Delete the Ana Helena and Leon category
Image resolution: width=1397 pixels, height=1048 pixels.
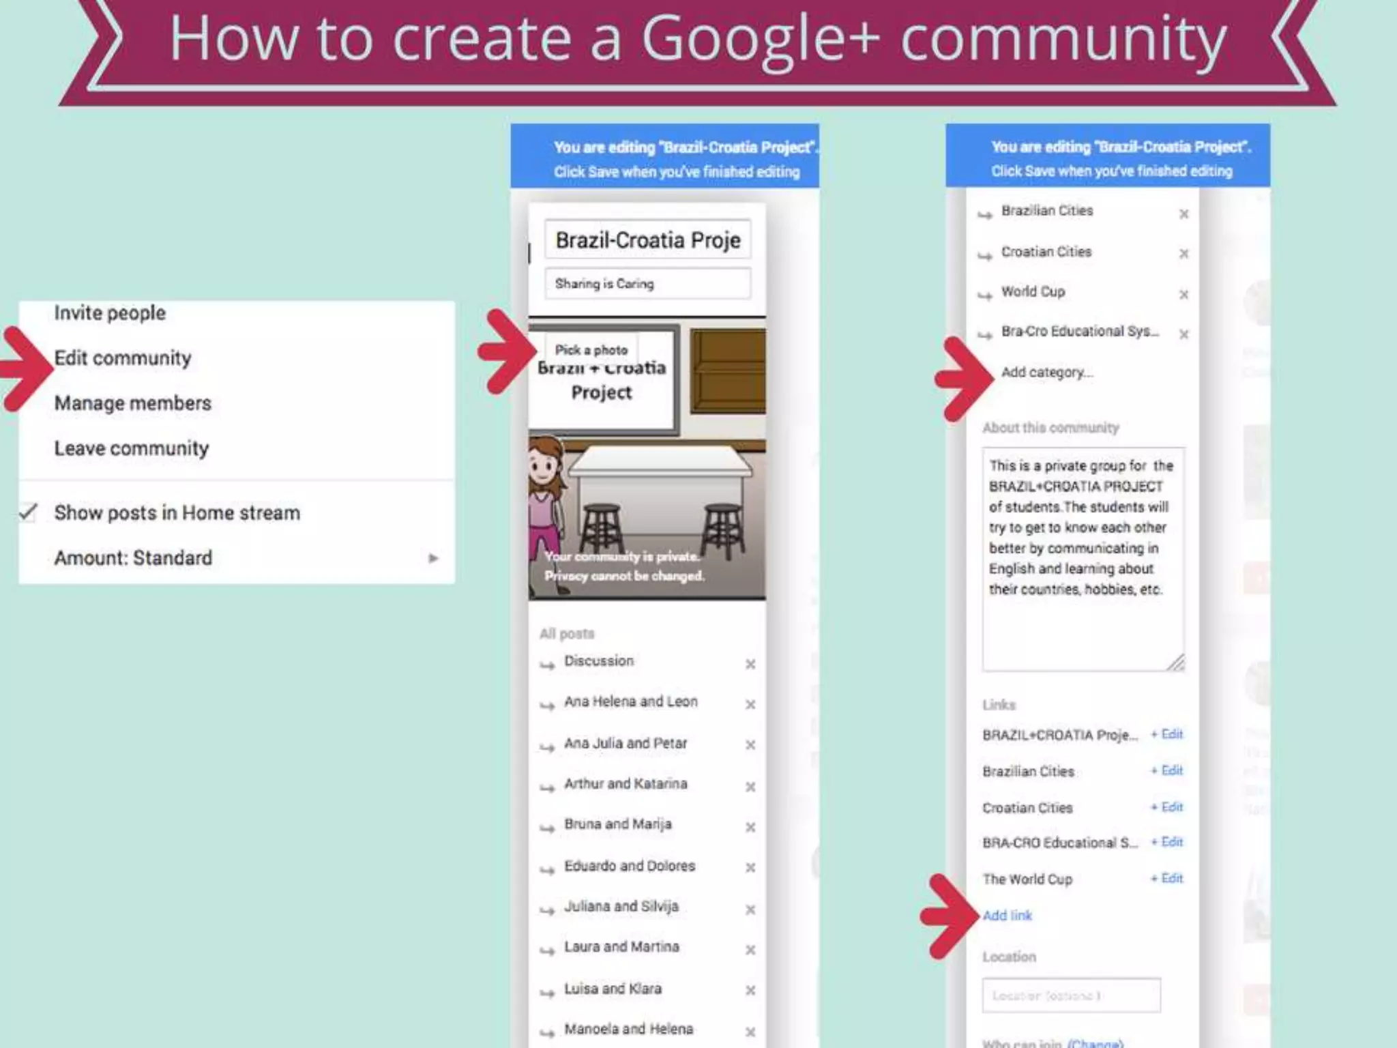(750, 704)
